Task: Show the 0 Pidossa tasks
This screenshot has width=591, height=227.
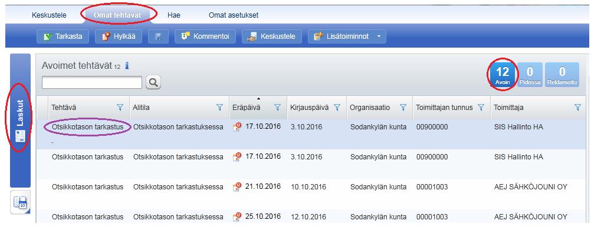Action: 530,75
